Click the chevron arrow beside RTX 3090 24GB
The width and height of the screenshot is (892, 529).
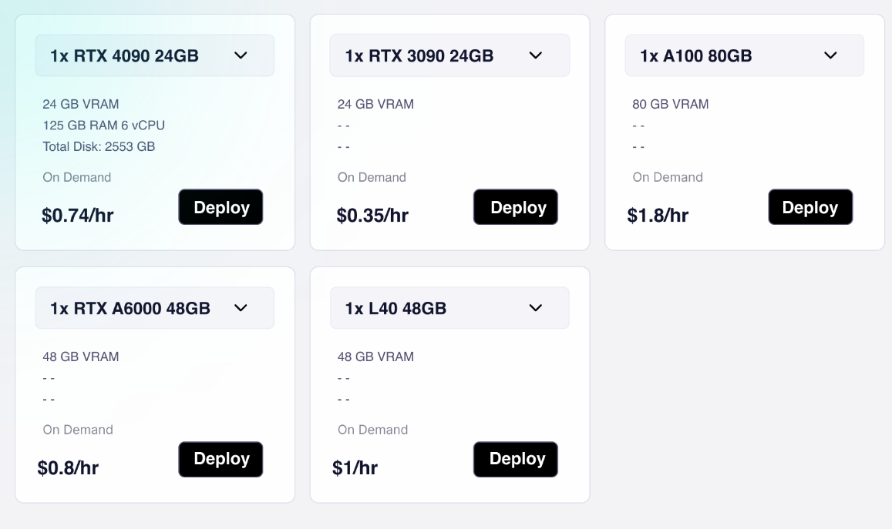pos(536,55)
